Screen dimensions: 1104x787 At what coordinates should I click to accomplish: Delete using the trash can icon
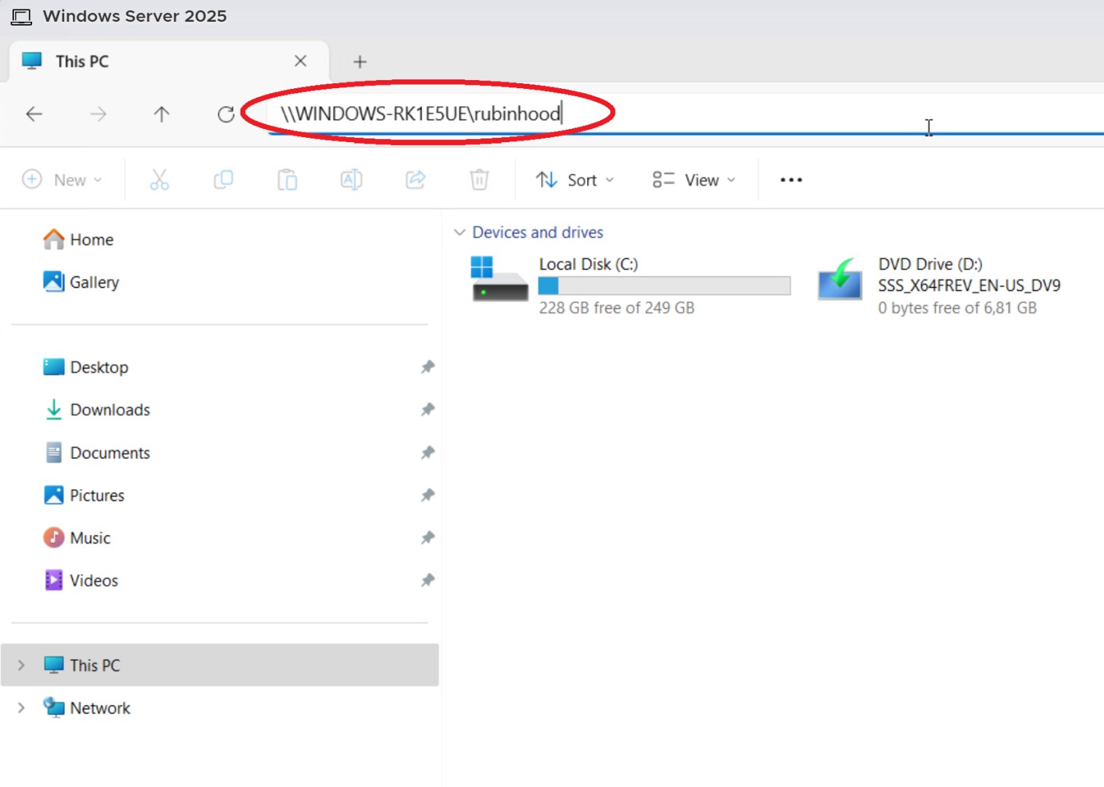coord(479,179)
